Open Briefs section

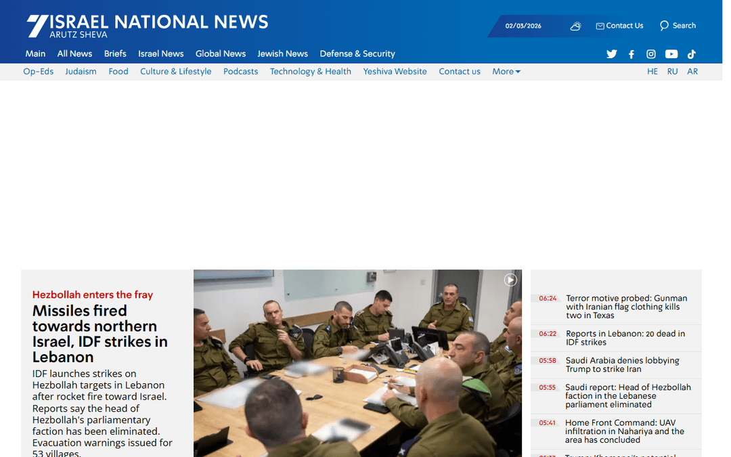(116, 54)
